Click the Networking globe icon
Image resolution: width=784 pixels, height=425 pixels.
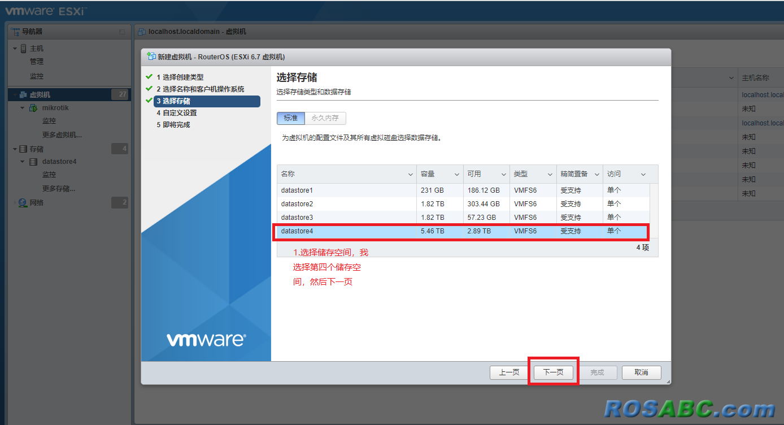click(23, 202)
